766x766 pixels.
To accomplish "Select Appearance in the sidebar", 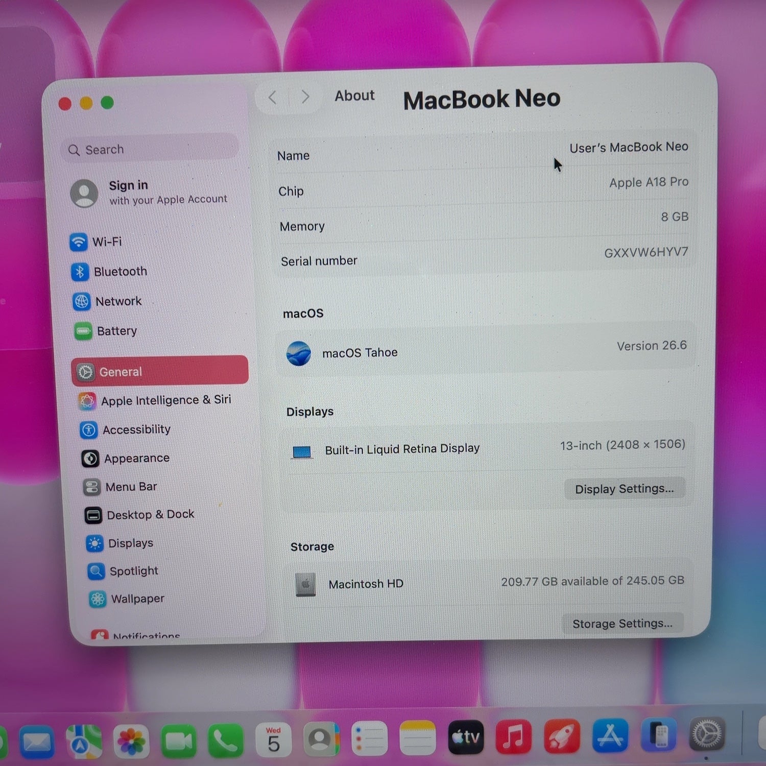I will tap(126, 458).
